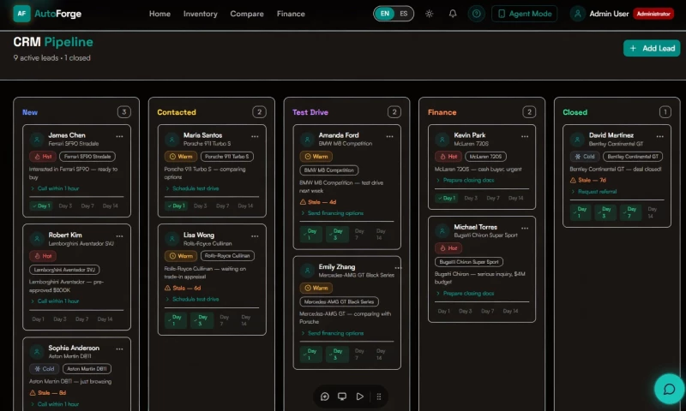Open the James Chen card options menu
This screenshot has width=686, height=411.
(x=119, y=136)
